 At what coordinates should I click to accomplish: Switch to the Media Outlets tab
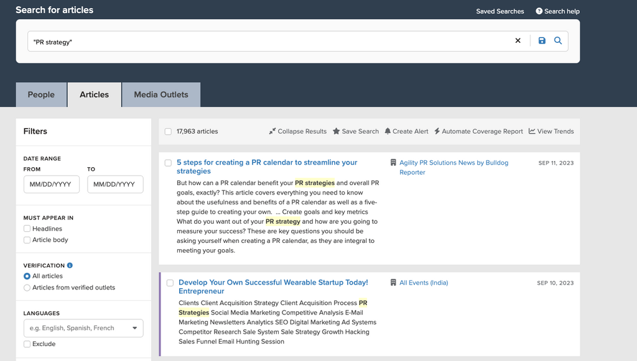[161, 94]
